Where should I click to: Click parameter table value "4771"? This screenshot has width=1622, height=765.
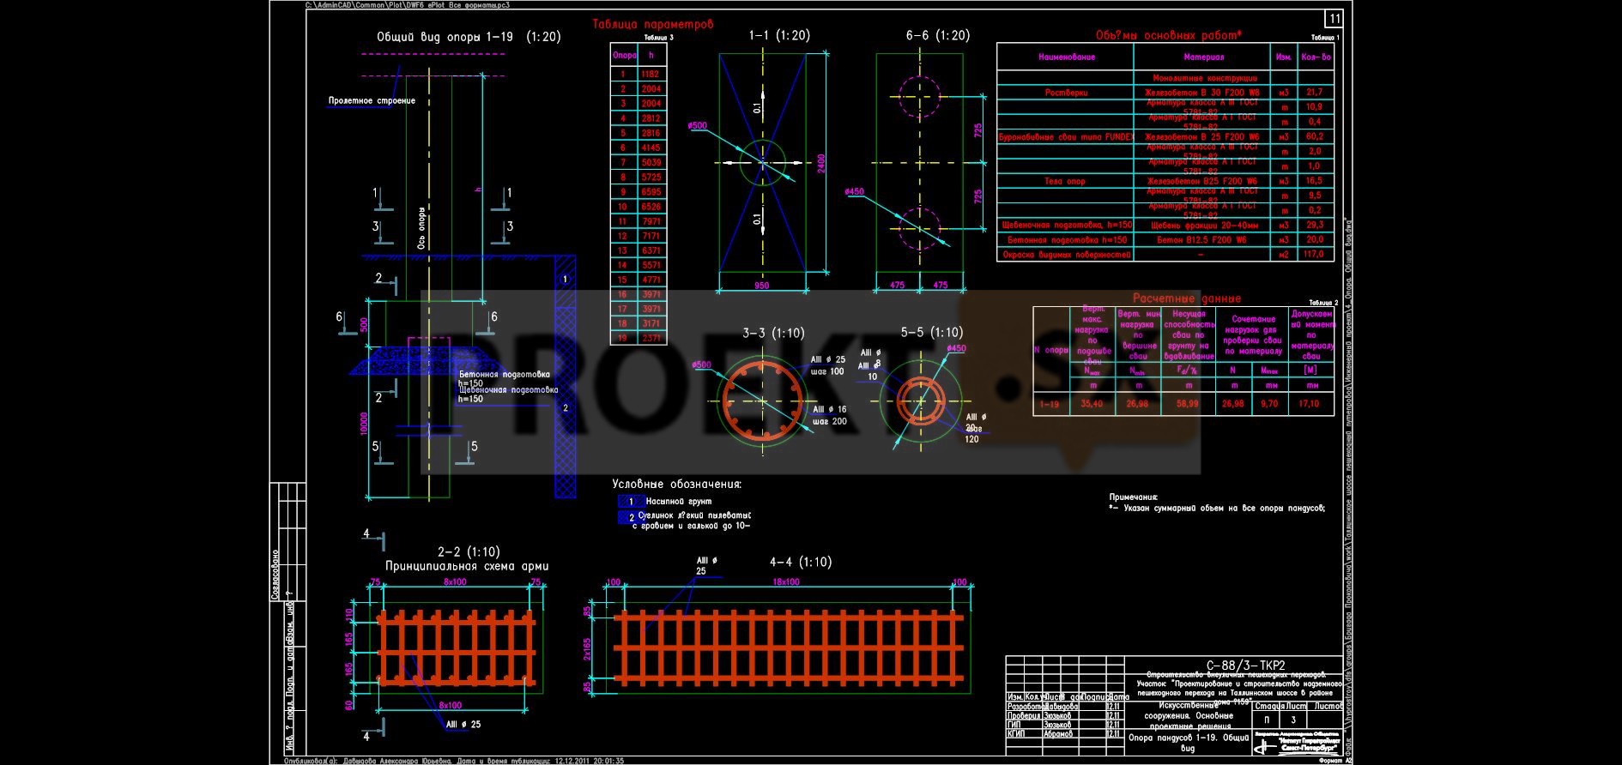(x=651, y=280)
